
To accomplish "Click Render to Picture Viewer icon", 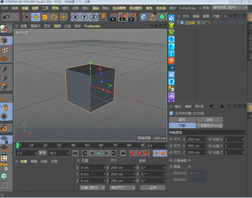I will [x=123, y=17].
